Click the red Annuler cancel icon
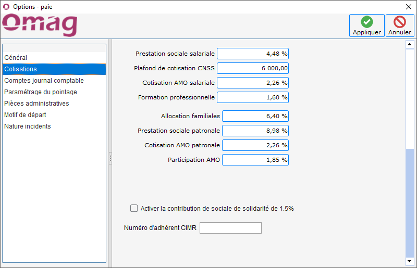The width and height of the screenshot is (417, 268). pyautogui.click(x=400, y=22)
